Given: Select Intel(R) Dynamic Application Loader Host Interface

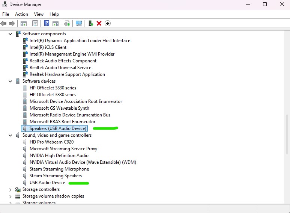Looking at the screenshot, I should (x=80, y=40).
